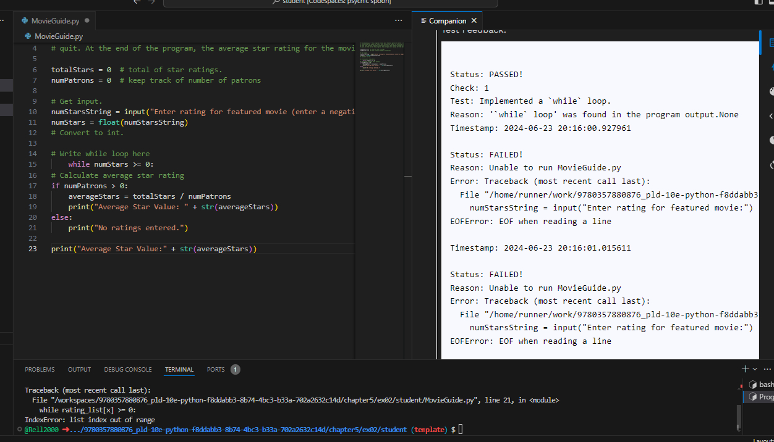Screen dimensions: 774x442
Task: Select the TERMINAL tab
Action: (x=179, y=369)
